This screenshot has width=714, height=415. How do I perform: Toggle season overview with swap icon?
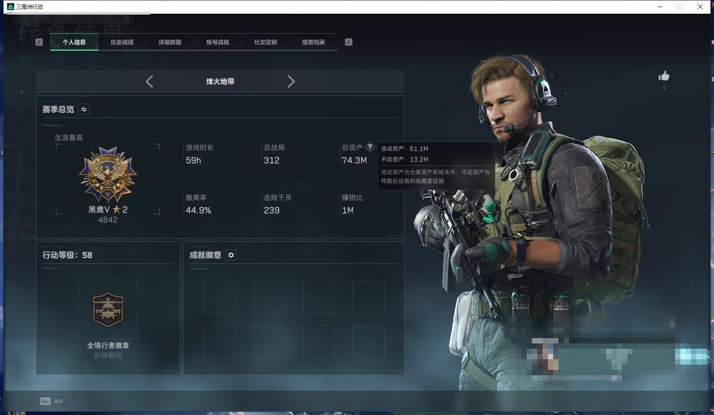tap(84, 109)
